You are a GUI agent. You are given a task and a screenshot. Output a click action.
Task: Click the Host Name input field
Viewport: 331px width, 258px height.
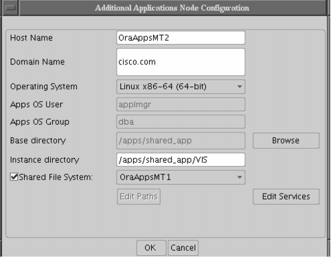181,38
